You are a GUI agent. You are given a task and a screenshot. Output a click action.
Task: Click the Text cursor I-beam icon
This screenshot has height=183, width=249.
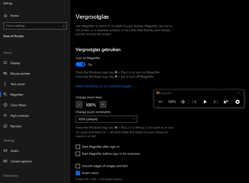click(x=5, y=84)
